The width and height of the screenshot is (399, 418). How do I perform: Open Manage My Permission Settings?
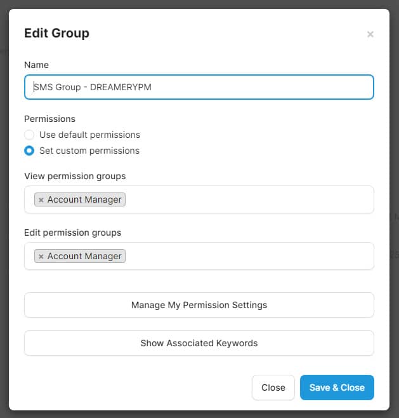[x=199, y=305]
